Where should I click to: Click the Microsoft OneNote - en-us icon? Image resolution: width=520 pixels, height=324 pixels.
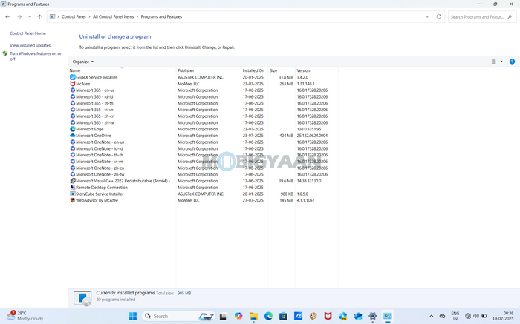(x=73, y=142)
